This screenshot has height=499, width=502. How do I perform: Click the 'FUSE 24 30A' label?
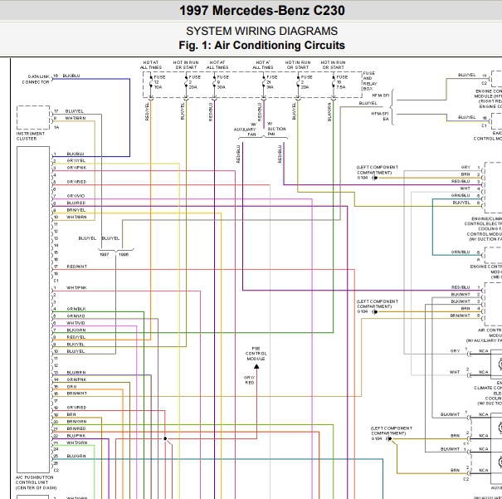click(x=272, y=82)
